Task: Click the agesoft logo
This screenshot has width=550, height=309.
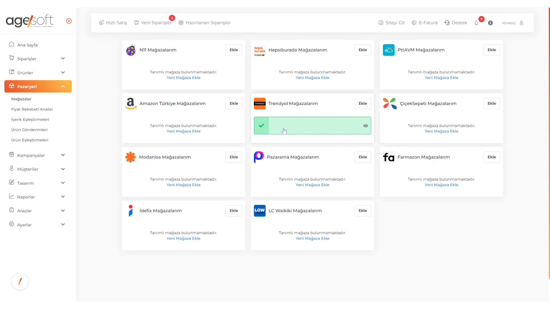Action: (x=30, y=21)
